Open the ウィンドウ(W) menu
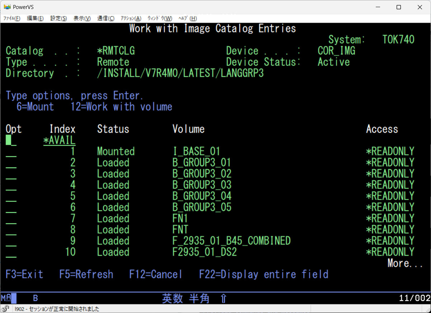 [x=160, y=19]
